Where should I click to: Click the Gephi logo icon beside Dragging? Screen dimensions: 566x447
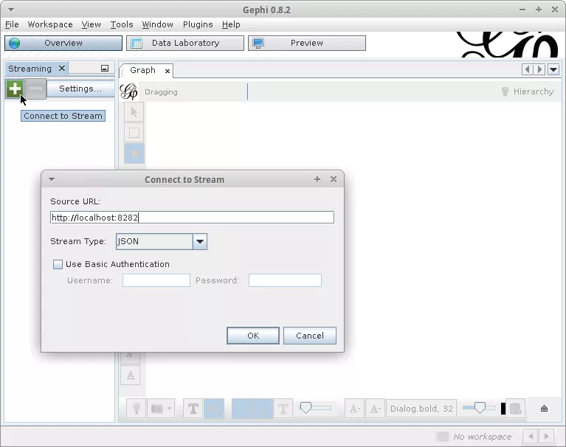pyautogui.click(x=128, y=91)
